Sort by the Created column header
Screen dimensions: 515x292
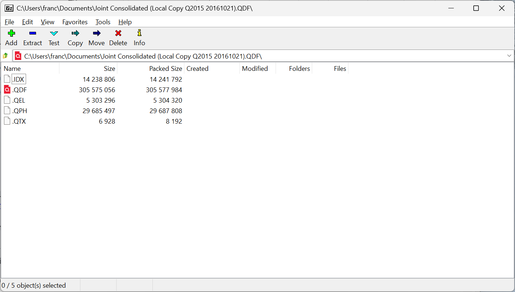pos(212,68)
